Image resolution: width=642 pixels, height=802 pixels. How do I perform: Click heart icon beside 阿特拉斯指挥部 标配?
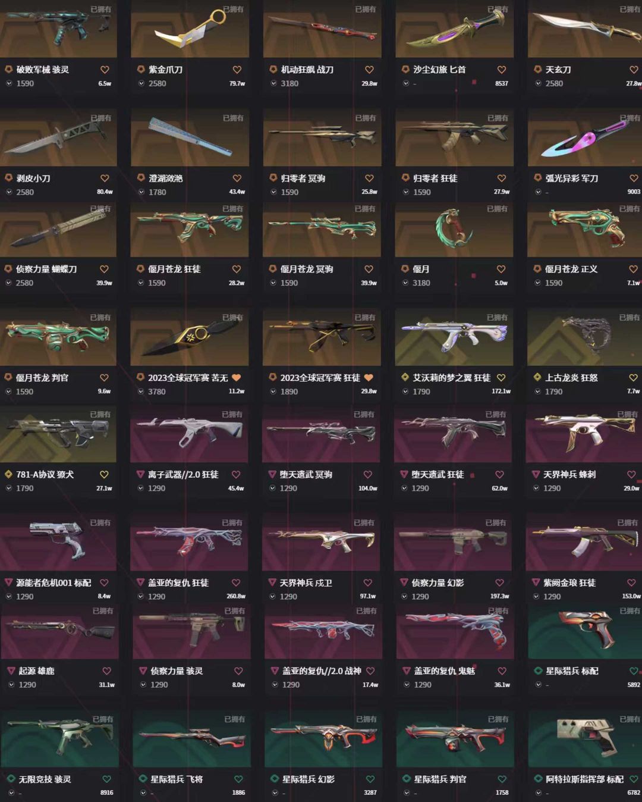[x=634, y=779]
